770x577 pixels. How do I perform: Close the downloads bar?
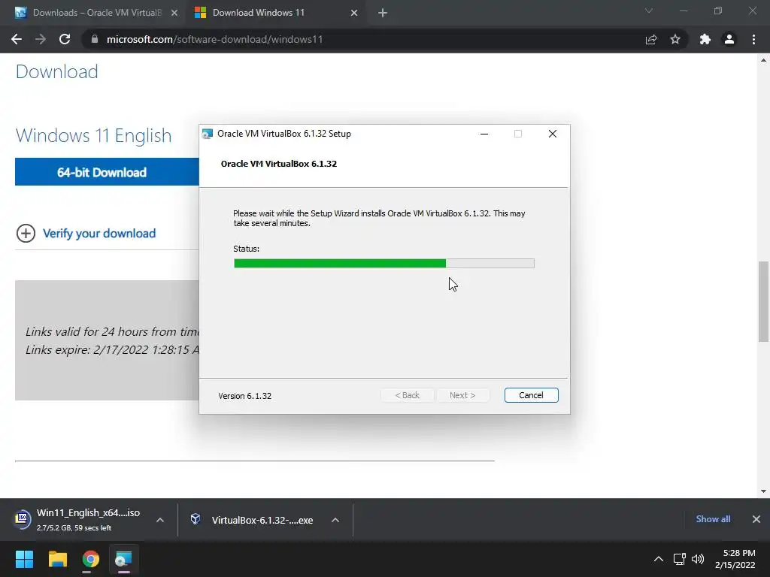coord(756,519)
